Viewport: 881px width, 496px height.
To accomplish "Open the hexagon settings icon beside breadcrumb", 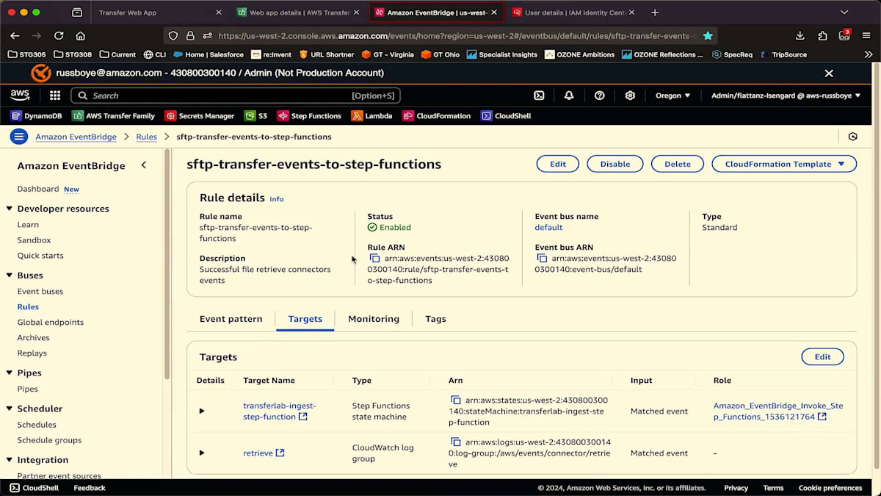I will pos(852,137).
